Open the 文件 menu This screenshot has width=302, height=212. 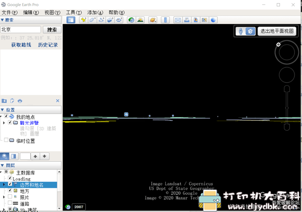coord(10,13)
